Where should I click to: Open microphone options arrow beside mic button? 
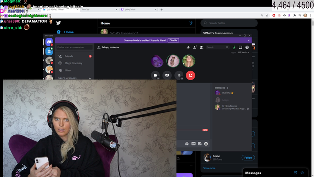182,78
